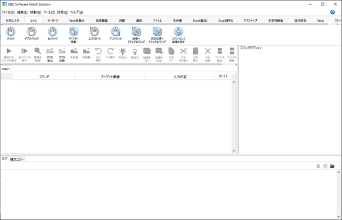342x220 pixels.
Task: Open the ファイル(F) menu
Action: pos(8,12)
